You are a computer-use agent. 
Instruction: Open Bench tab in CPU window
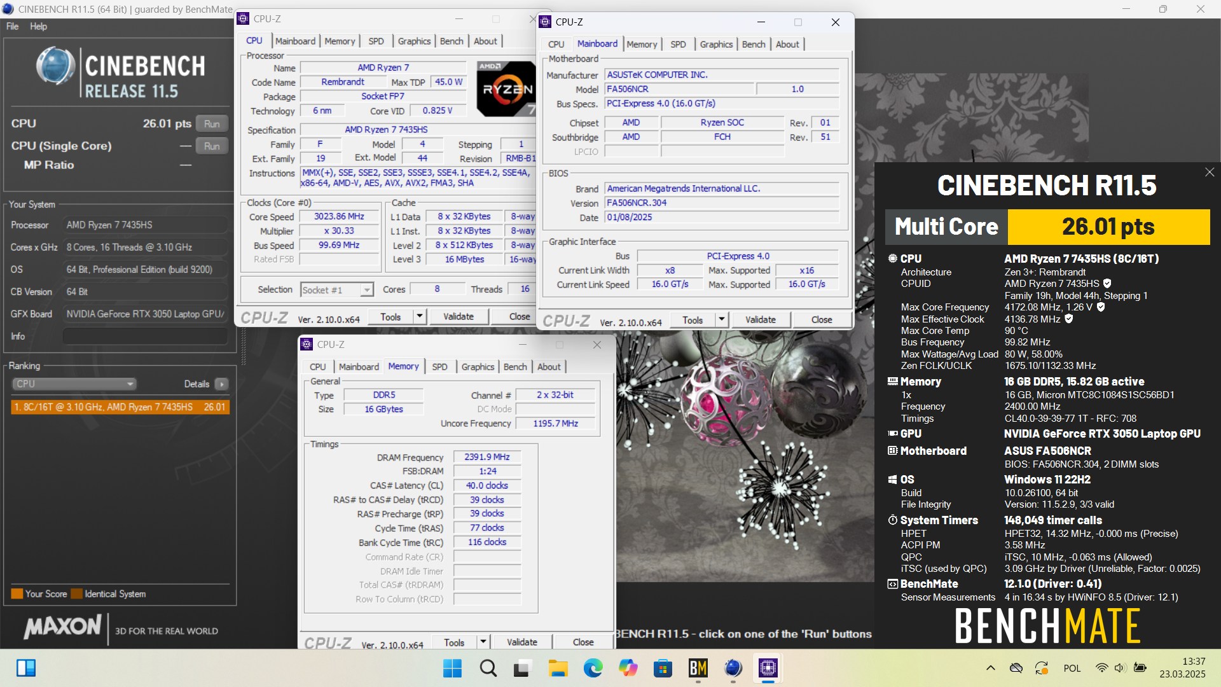pos(452,41)
